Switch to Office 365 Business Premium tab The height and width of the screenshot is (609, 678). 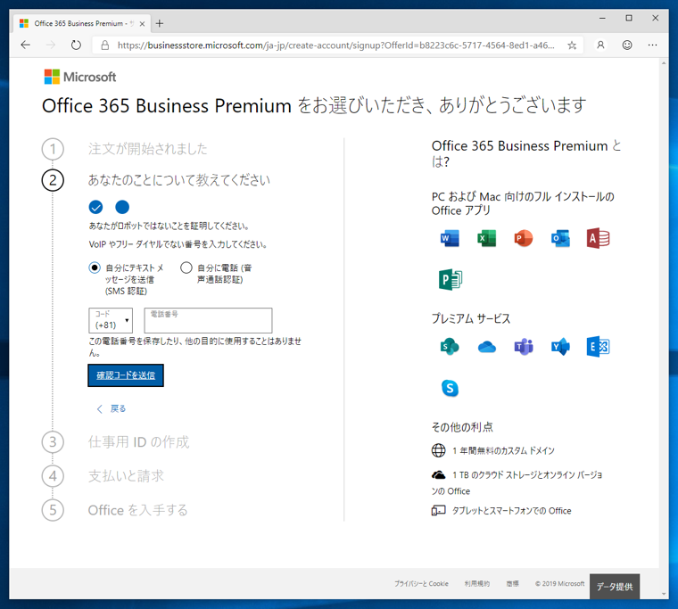(80, 23)
